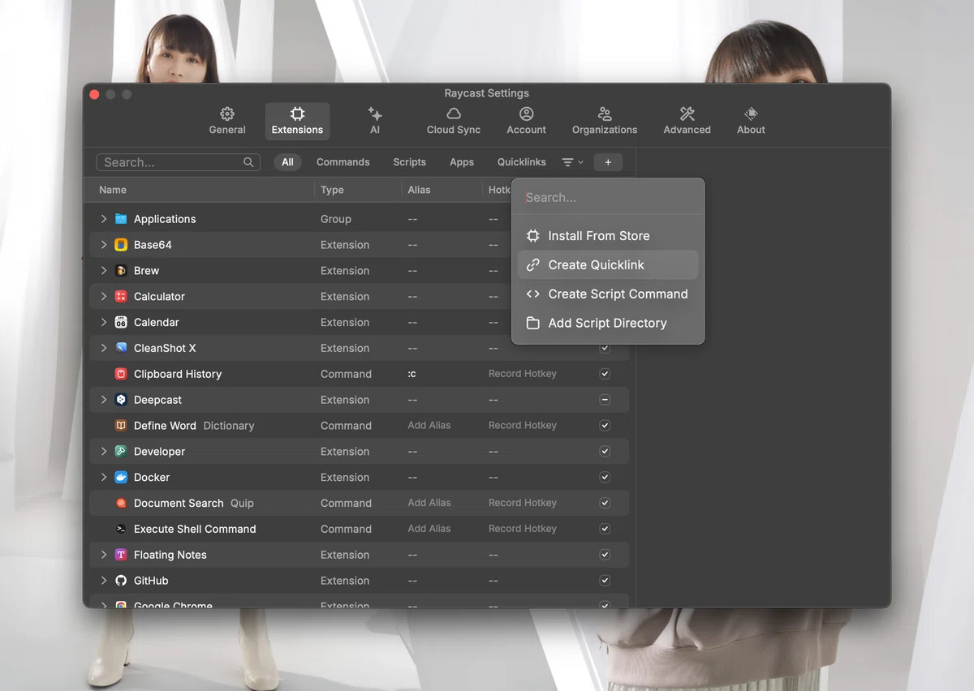The width and height of the screenshot is (974, 691).
Task: Open the About tab
Action: (x=751, y=121)
